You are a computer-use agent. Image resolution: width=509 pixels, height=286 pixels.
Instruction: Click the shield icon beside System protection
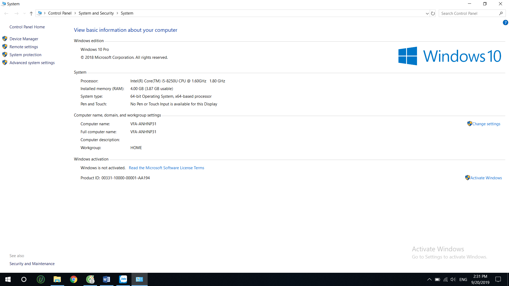[5, 55]
